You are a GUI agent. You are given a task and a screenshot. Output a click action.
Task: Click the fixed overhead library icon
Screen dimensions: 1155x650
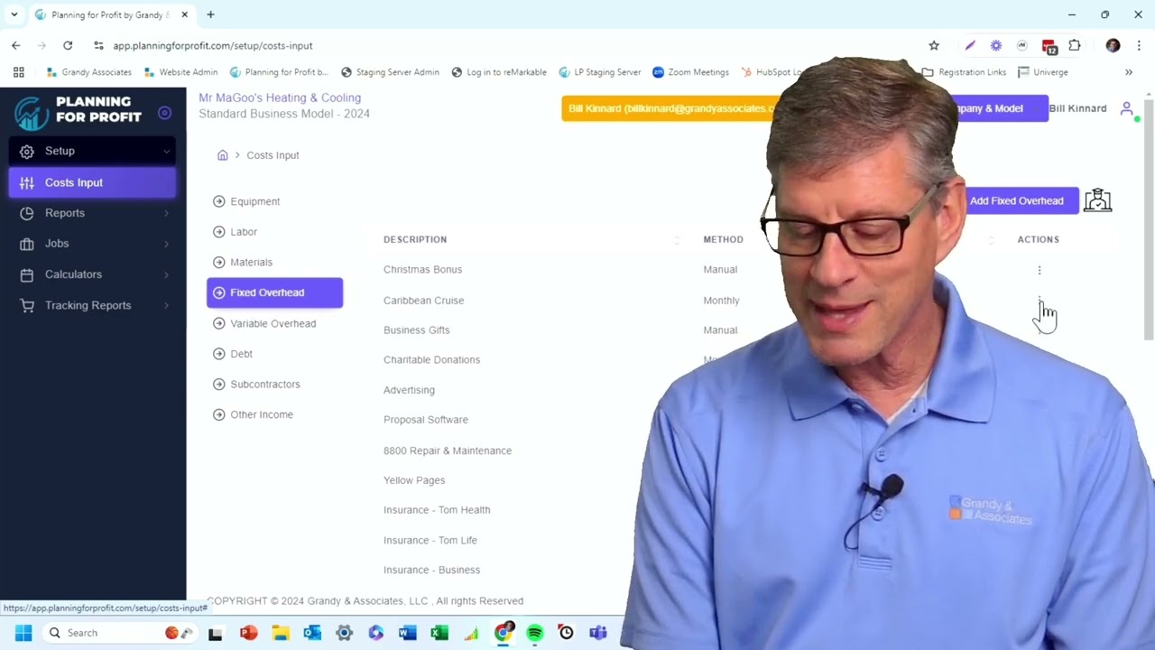coord(1097,200)
